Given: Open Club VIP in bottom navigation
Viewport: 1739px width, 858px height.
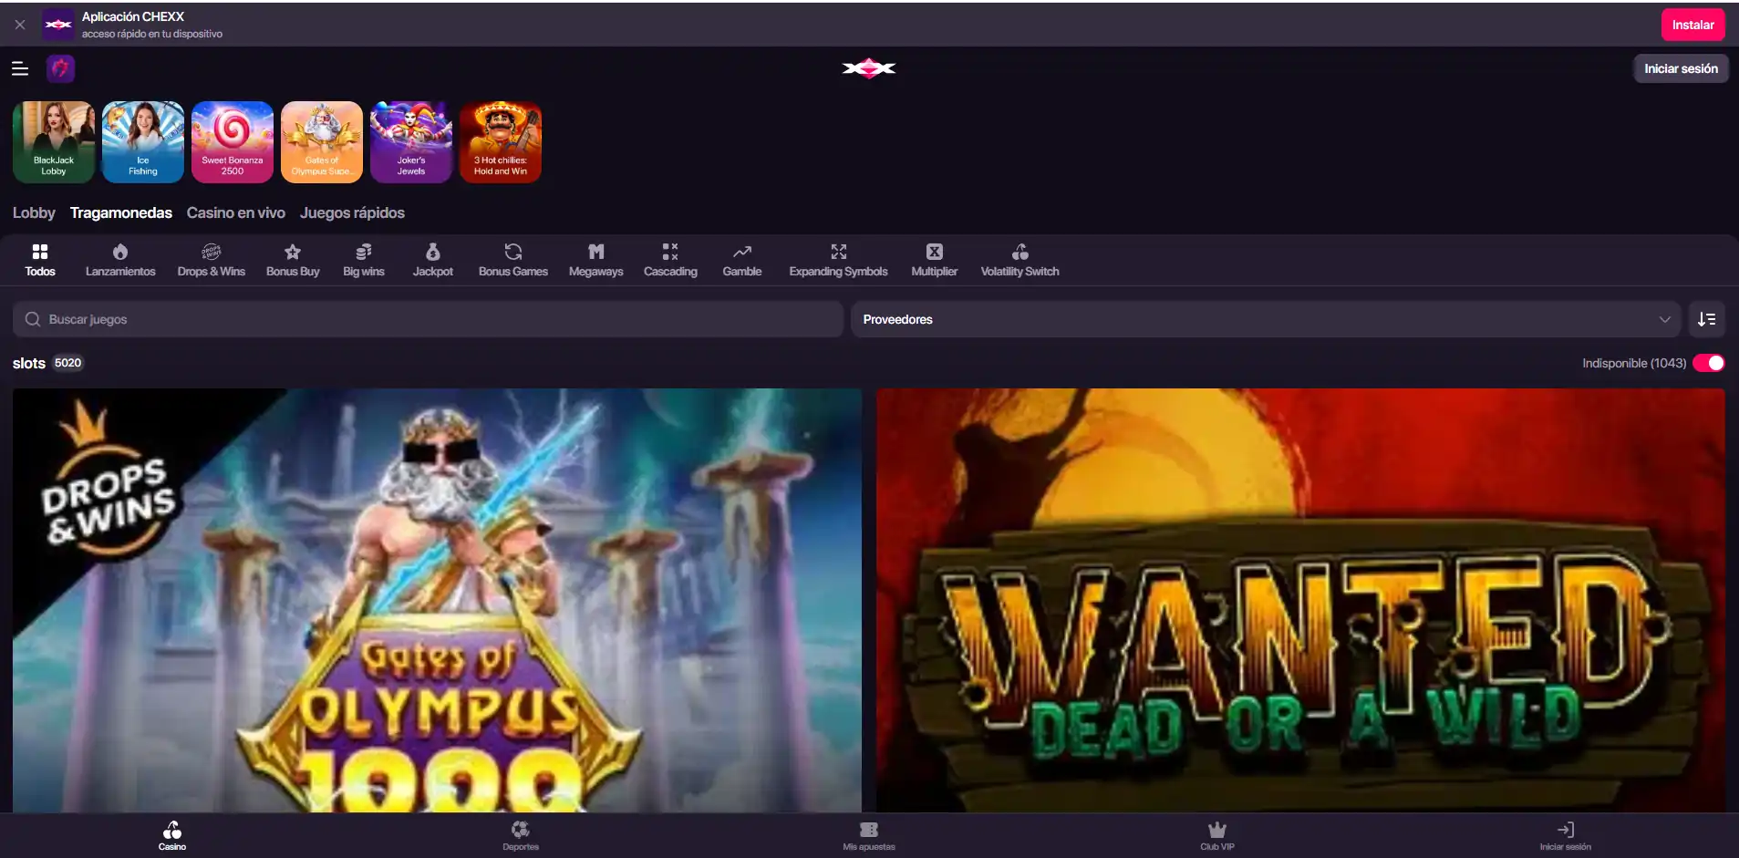Looking at the screenshot, I should coord(1217,835).
